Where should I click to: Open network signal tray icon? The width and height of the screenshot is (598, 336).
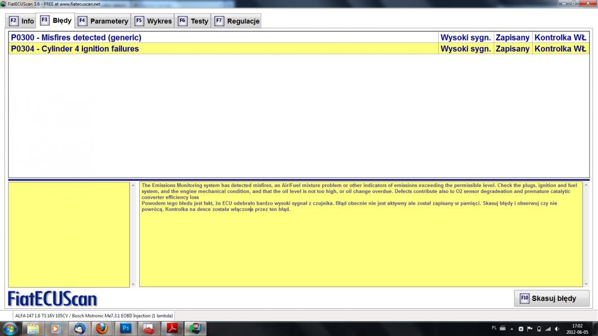(x=548, y=329)
